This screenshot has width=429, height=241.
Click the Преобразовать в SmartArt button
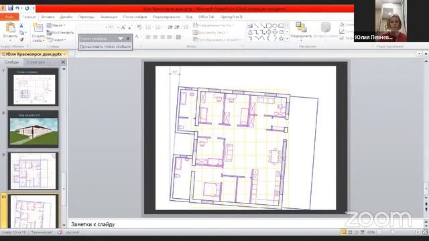click(x=218, y=39)
